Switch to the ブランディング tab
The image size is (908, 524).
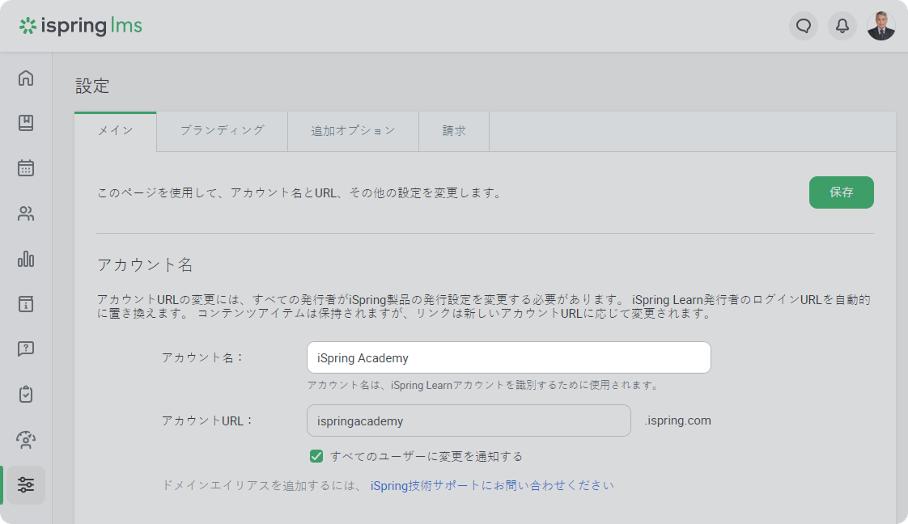click(x=222, y=131)
